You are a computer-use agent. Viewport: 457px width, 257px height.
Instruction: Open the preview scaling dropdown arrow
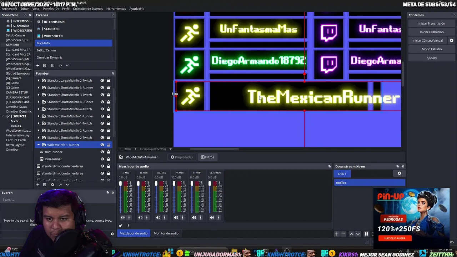(x=170, y=149)
